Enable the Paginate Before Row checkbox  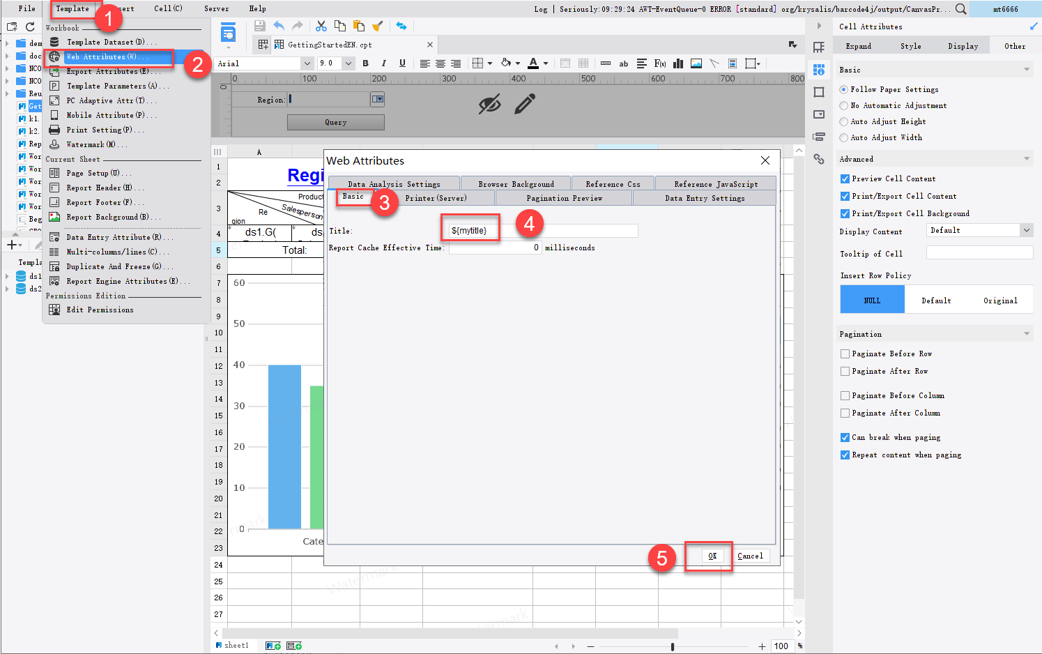point(844,353)
